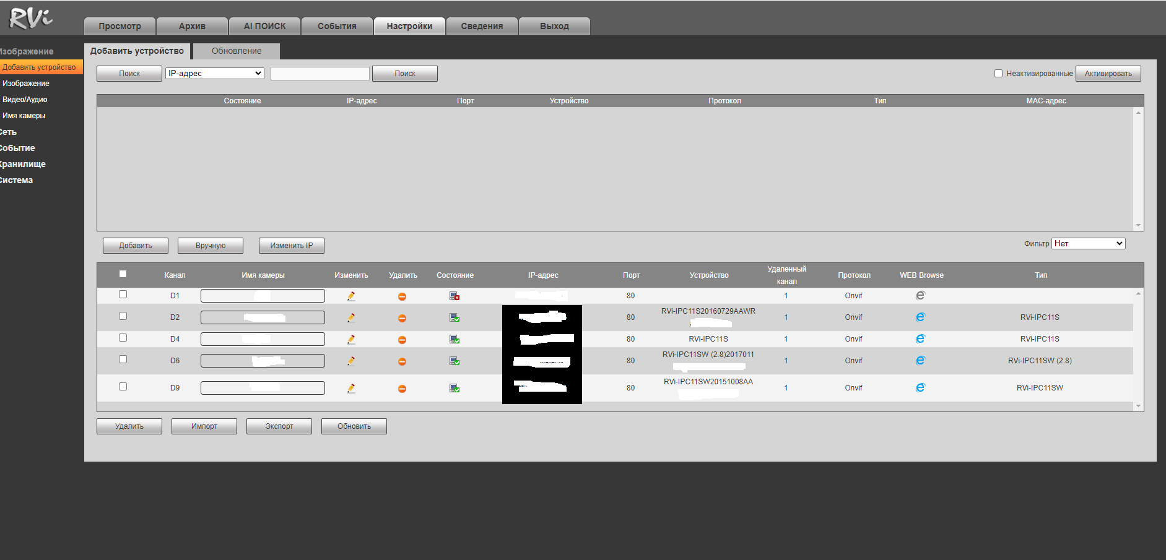This screenshot has height=560, width=1166.
Task: Open the Просмотр top tab
Action: (x=120, y=26)
